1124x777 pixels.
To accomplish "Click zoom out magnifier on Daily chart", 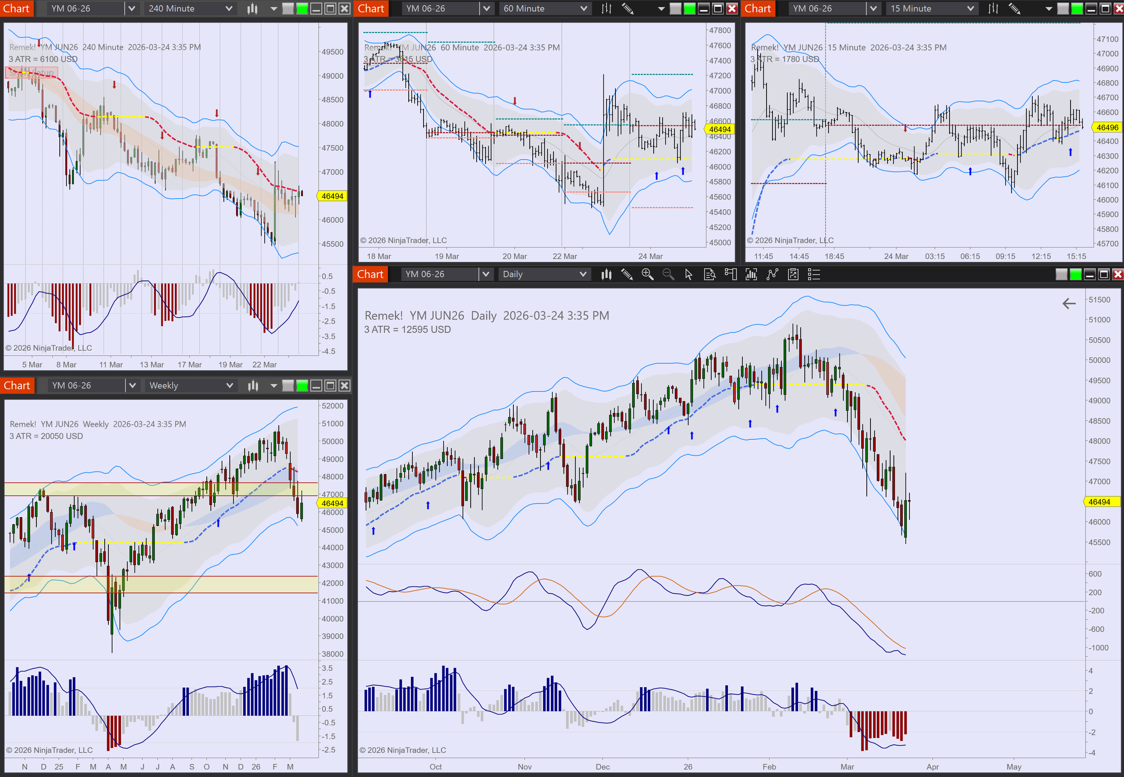I will pyautogui.click(x=668, y=275).
